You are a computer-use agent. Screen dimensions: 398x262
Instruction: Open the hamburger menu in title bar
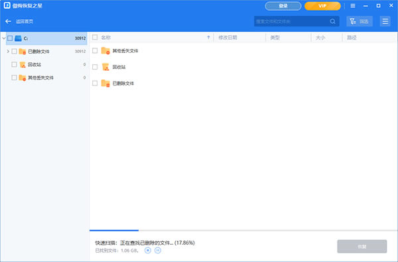click(x=353, y=5)
